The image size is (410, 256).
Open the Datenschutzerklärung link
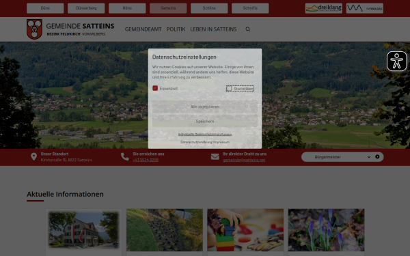pyautogui.click(x=196, y=142)
